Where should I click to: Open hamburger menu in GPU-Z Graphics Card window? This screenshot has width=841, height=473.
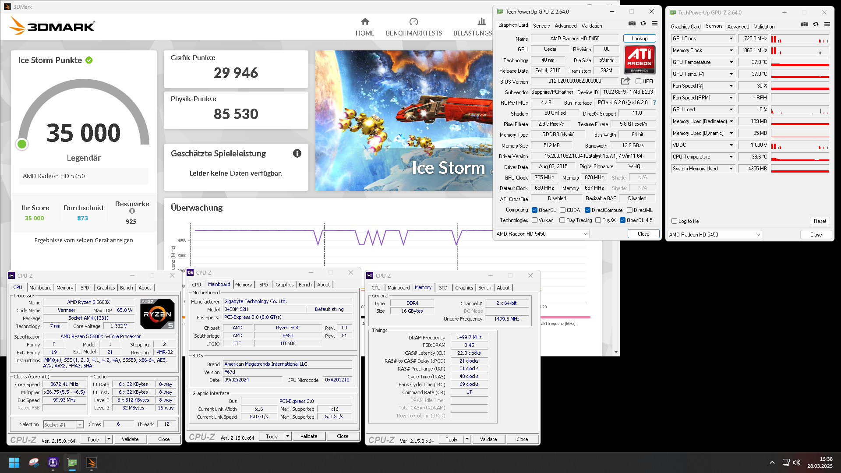coord(654,24)
